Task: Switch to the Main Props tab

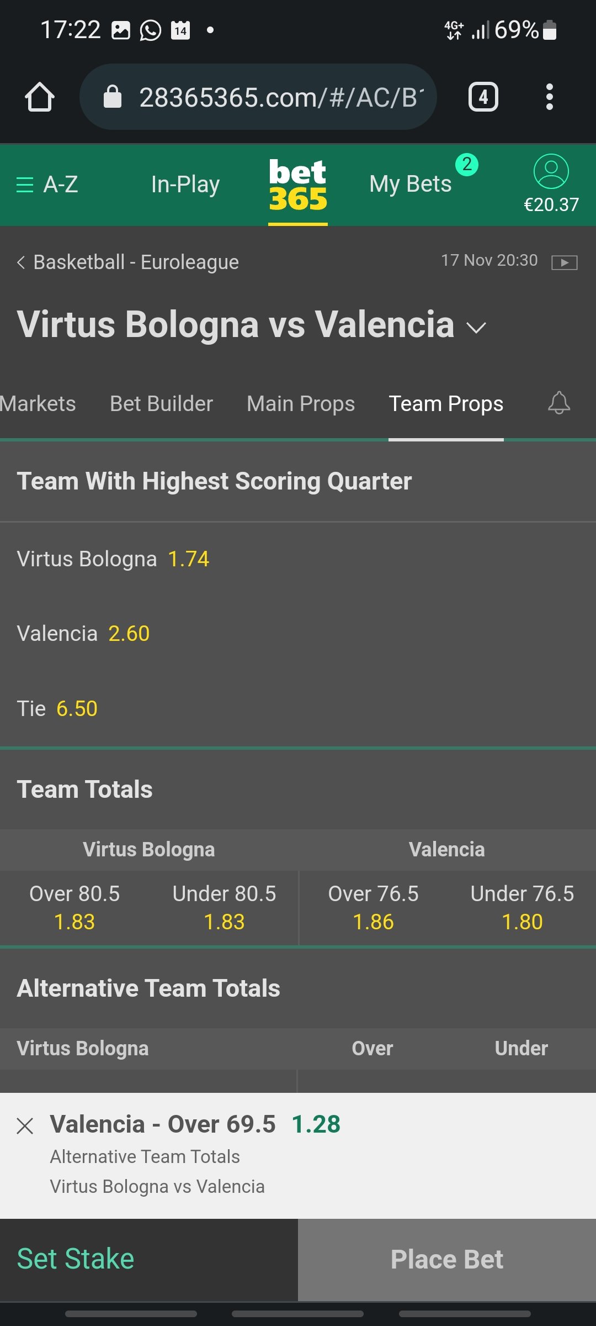Action: [x=301, y=404]
